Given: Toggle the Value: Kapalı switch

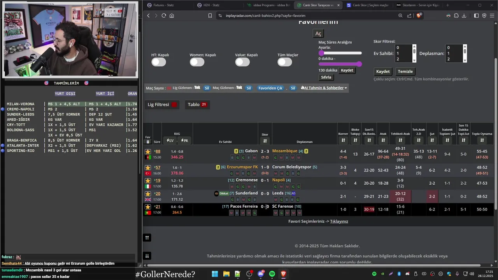Looking at the screenshot, I should (242, 62).
